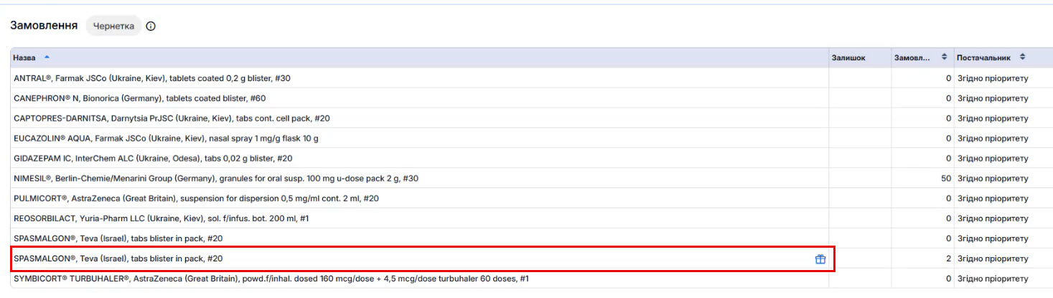
Task: Click the sort arrow beside the Назва header
Action: [47, 57]
